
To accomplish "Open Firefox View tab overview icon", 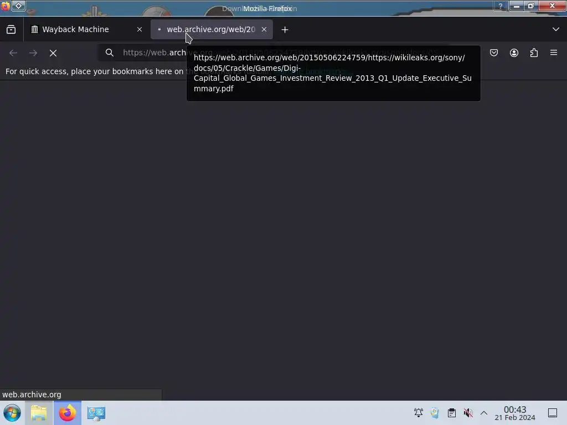I will coord(11,29).
